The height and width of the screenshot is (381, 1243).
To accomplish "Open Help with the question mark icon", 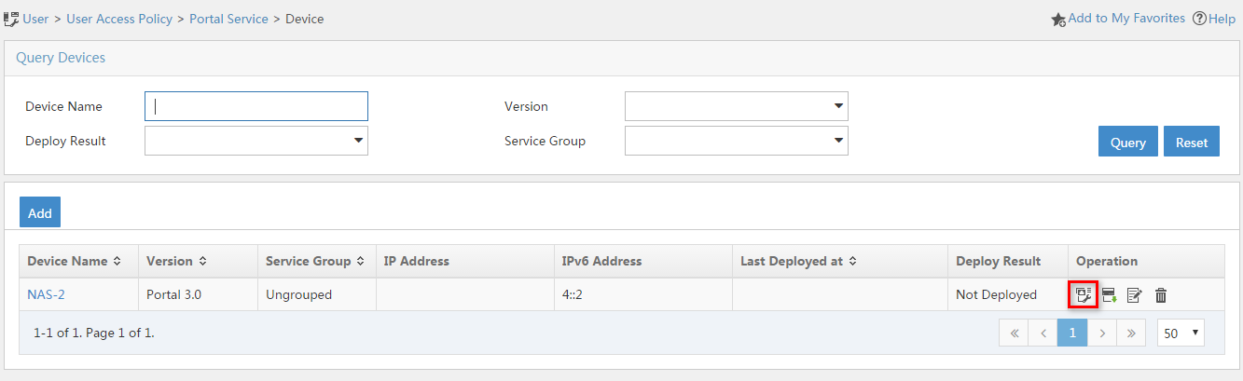I will [1199, 19].
